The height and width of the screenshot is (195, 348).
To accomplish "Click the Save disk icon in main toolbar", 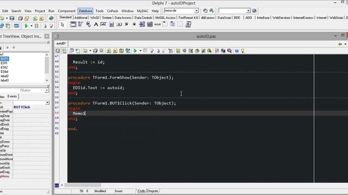I will click(12, 18).
